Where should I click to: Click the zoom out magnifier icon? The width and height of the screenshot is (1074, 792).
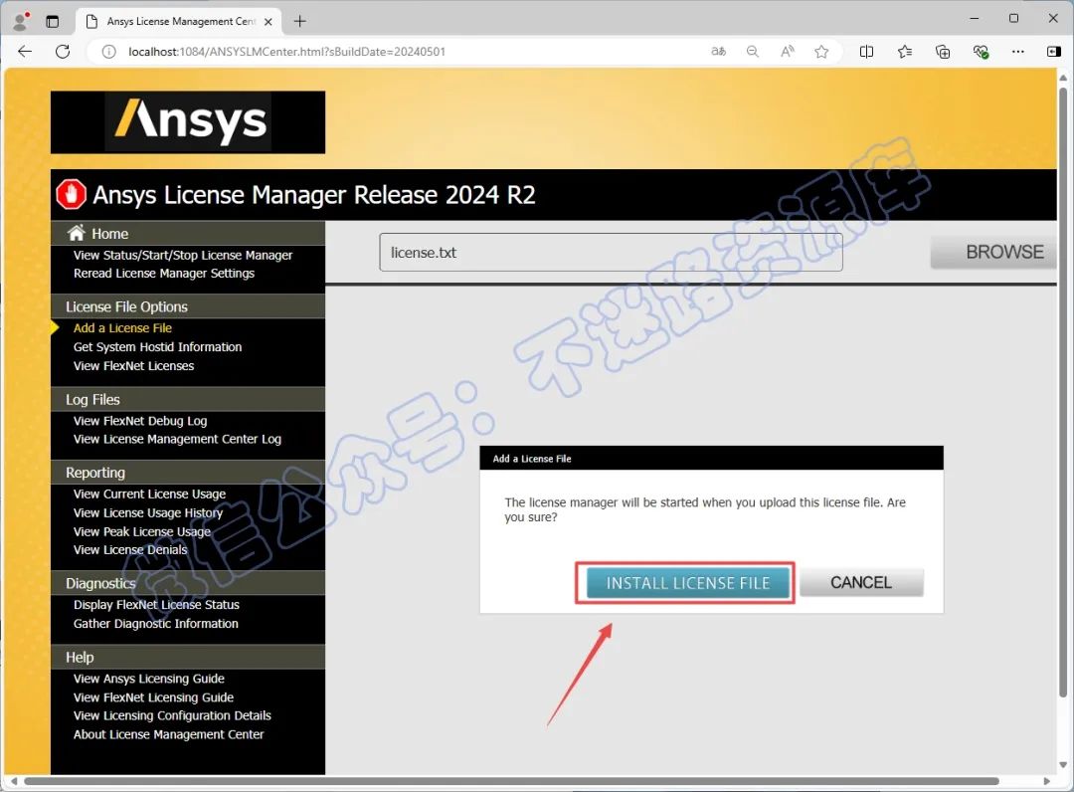pos(752,52)
